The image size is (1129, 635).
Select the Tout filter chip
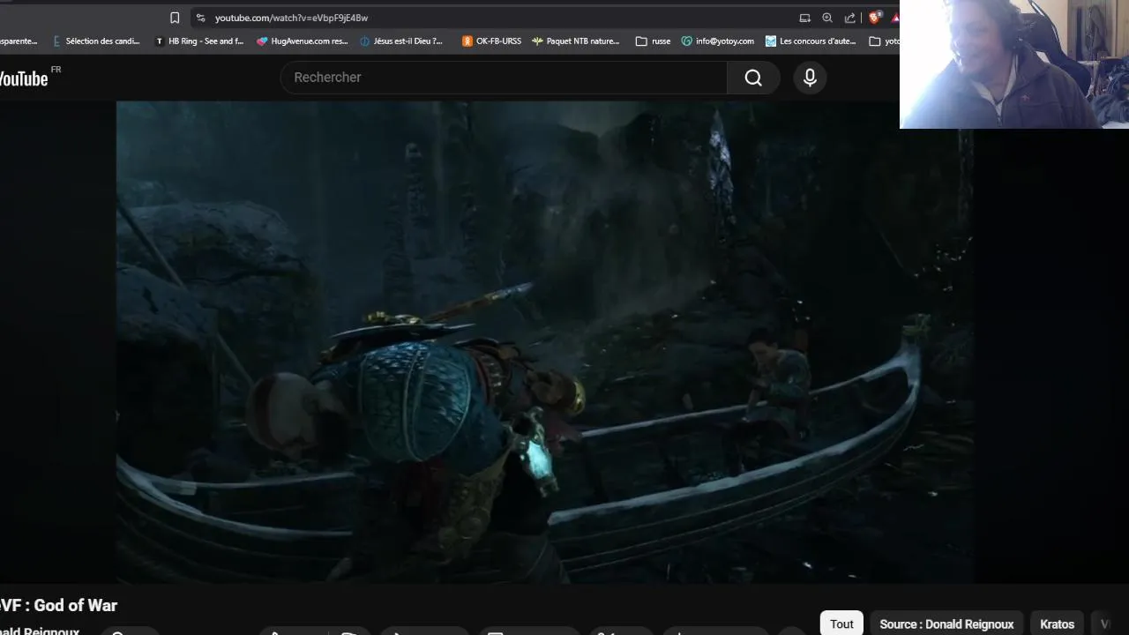[841, 624]
